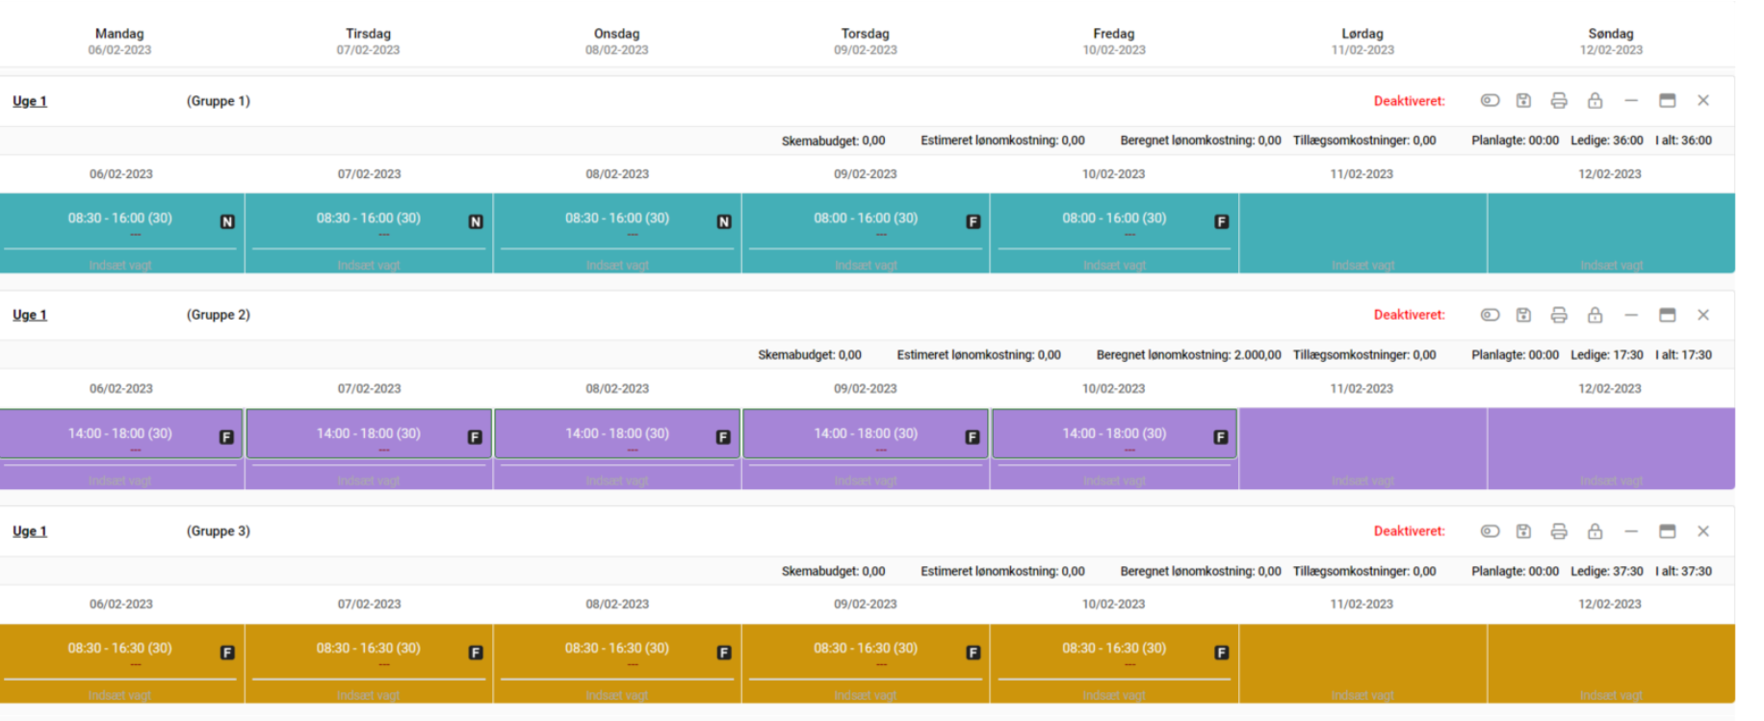Click the printer icon for Gruppe 3
Screen dimensions: 1764x721
(x=1559, y=531)
